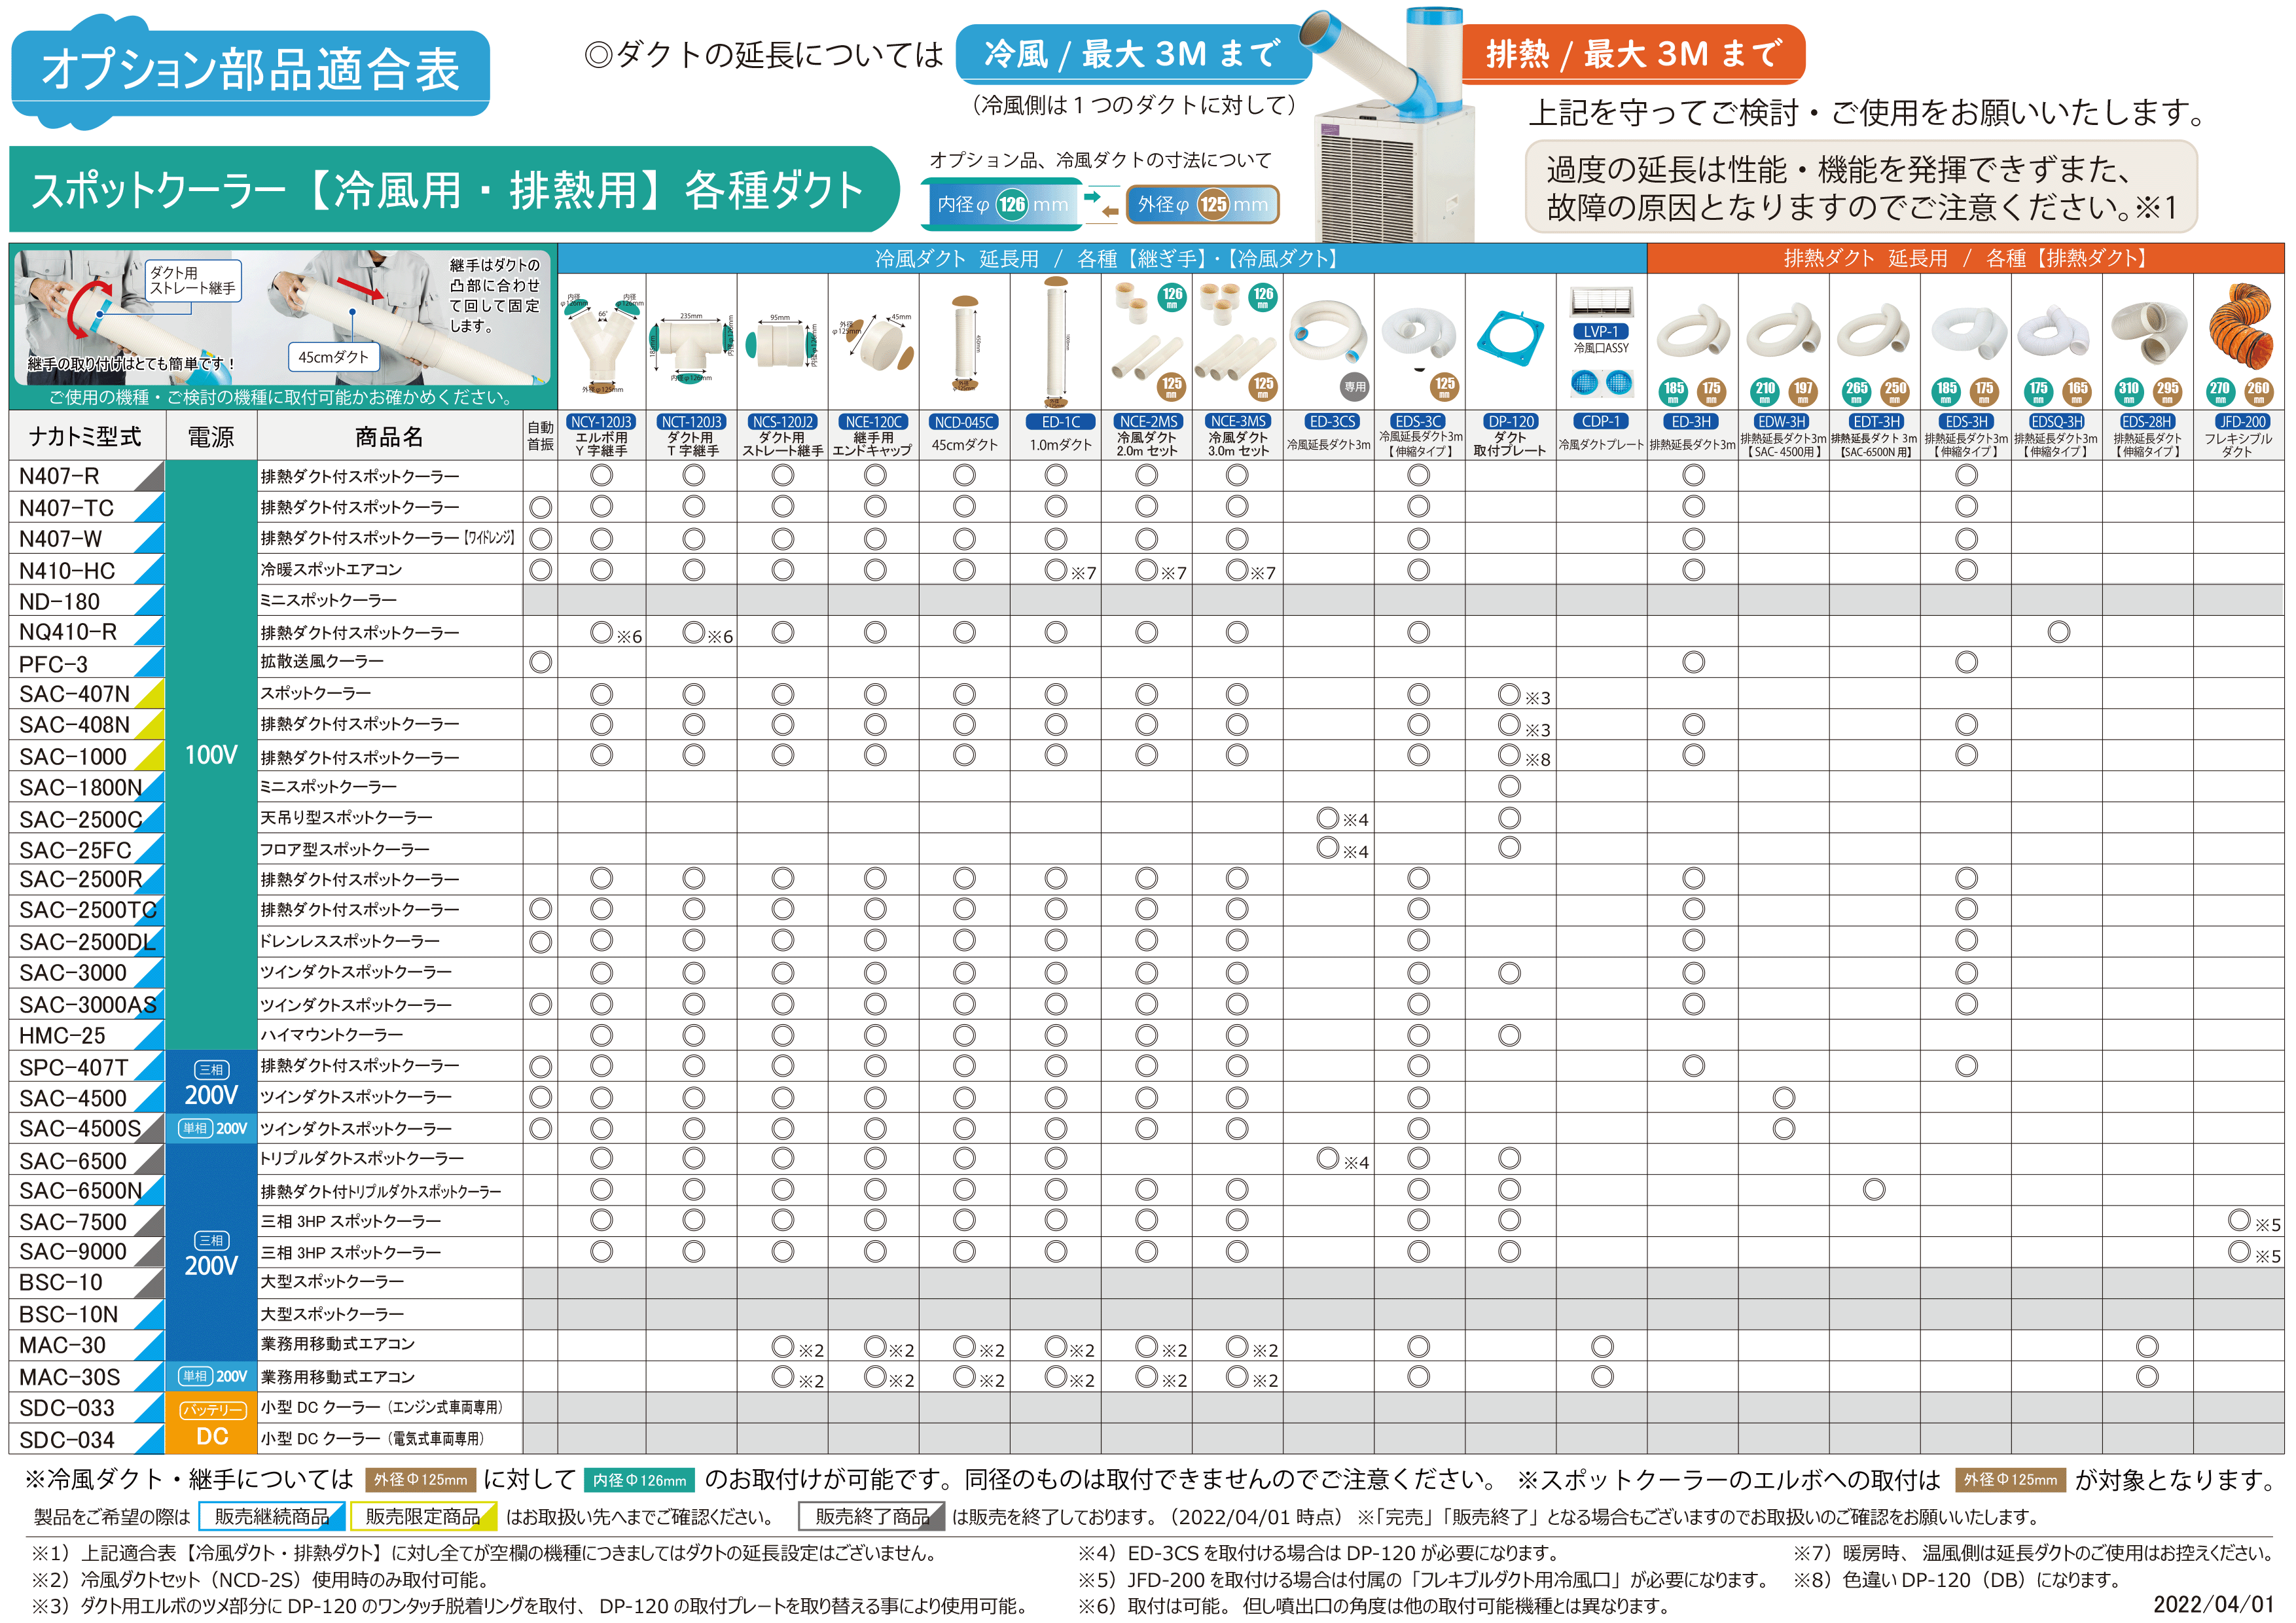Screen dimensions: 2296x1623
Task: Click the 商品名 column header
Action: pyautogui.click(x=390, y=436)
